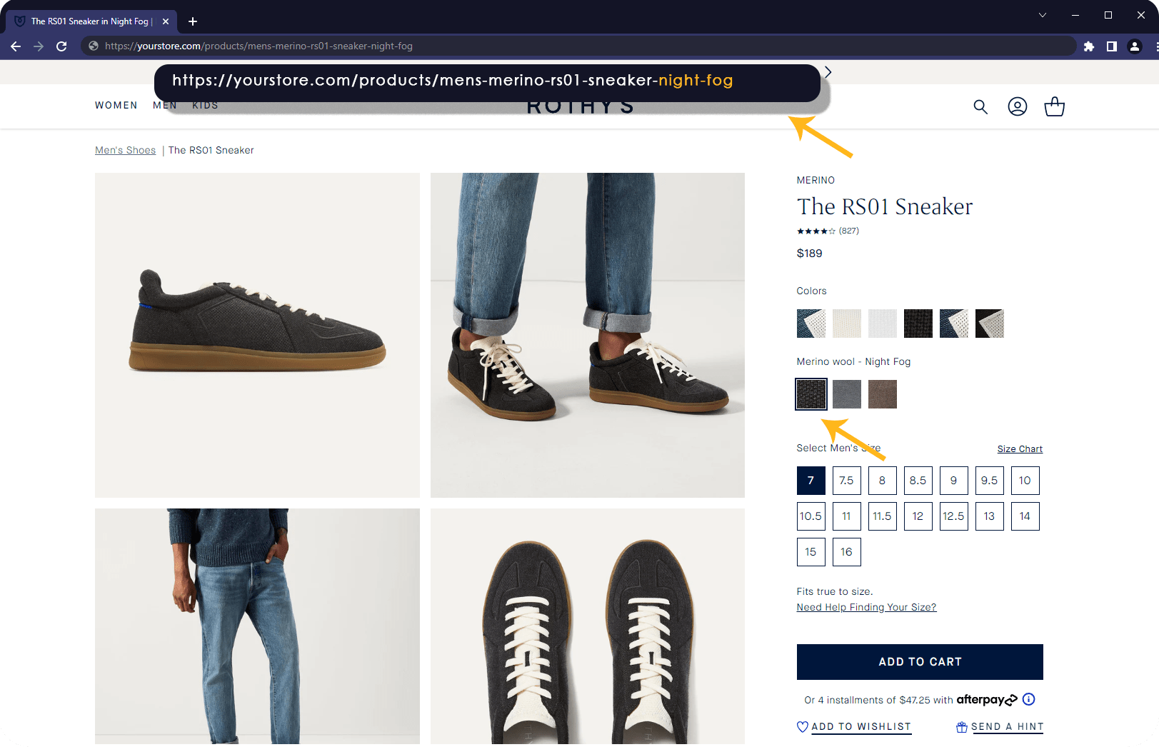Open the site search magnifier icon
This screenshot has height=747, width=1159.
[x=980, y=107]
